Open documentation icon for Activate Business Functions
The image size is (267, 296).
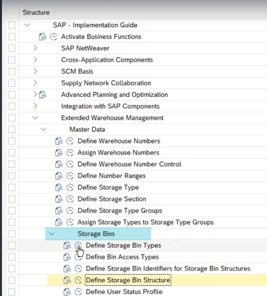tap(43, 37)
